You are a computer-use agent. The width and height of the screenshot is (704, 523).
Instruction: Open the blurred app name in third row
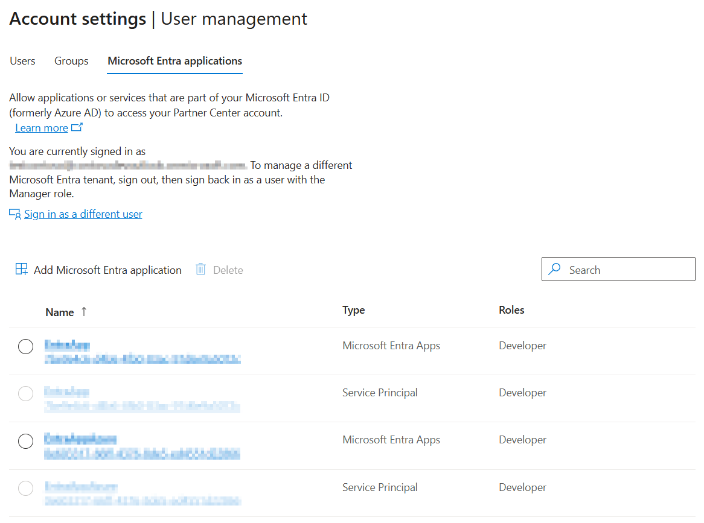coord(80,439)
